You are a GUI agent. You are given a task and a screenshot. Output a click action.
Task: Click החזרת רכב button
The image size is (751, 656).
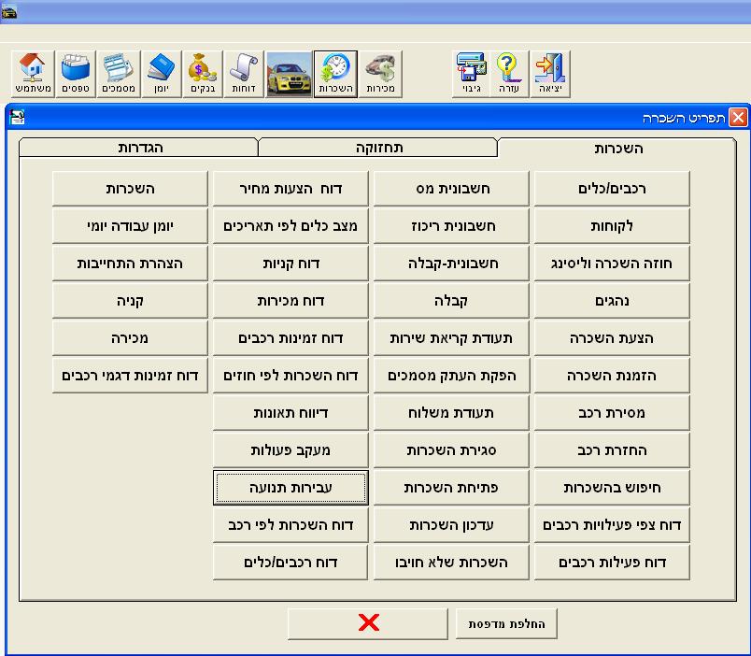pyautogui.click(x=612, y=450)
